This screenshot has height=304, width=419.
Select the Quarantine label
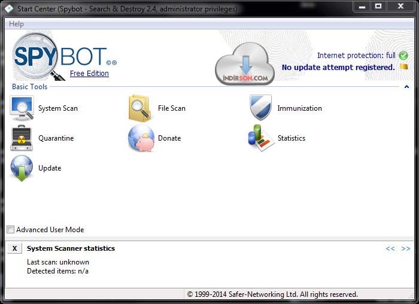click(x=56, y=138)
